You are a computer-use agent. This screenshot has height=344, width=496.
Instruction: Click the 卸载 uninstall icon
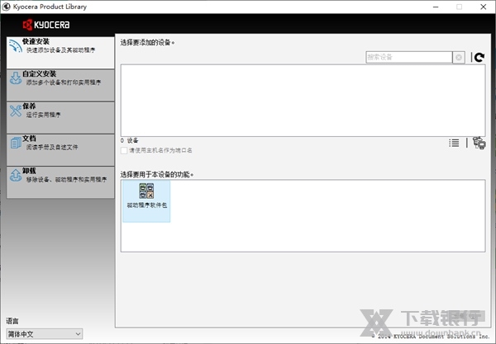[16, 176]
